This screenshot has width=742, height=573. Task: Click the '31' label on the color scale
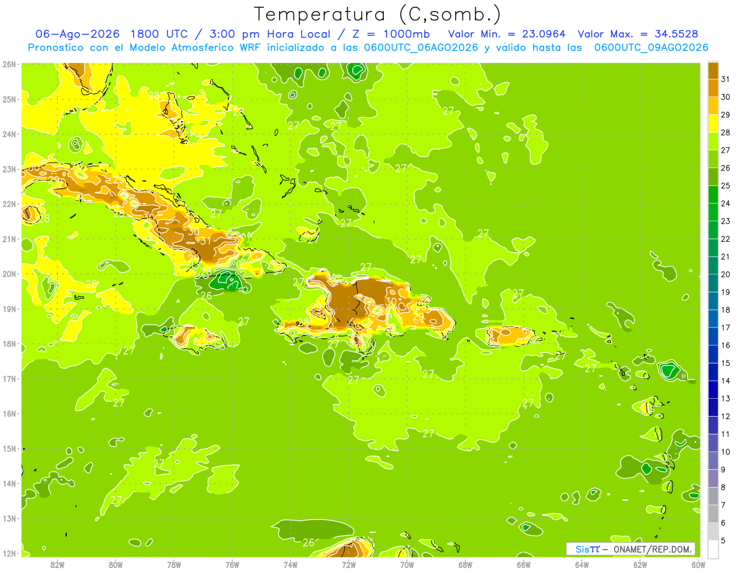click(x=725, y=79)
